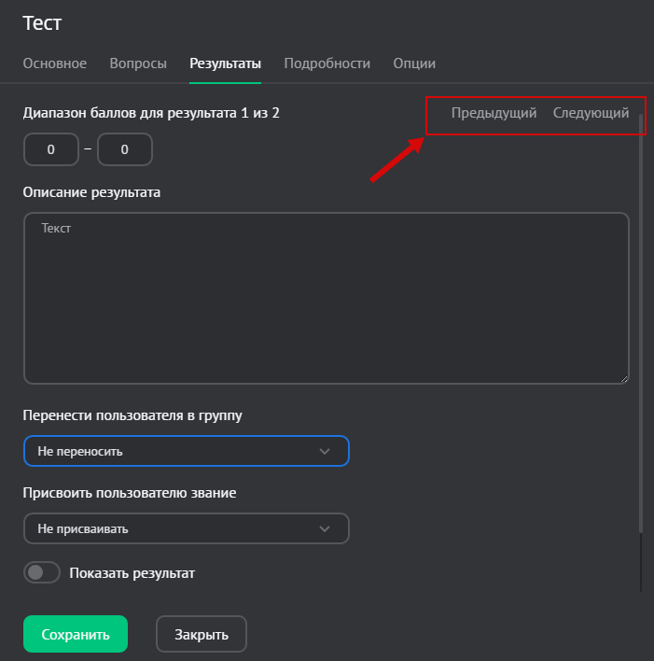This screenshot has height=661, width=654.
Task: Go to Следующий result
Action: click(591, 113)
